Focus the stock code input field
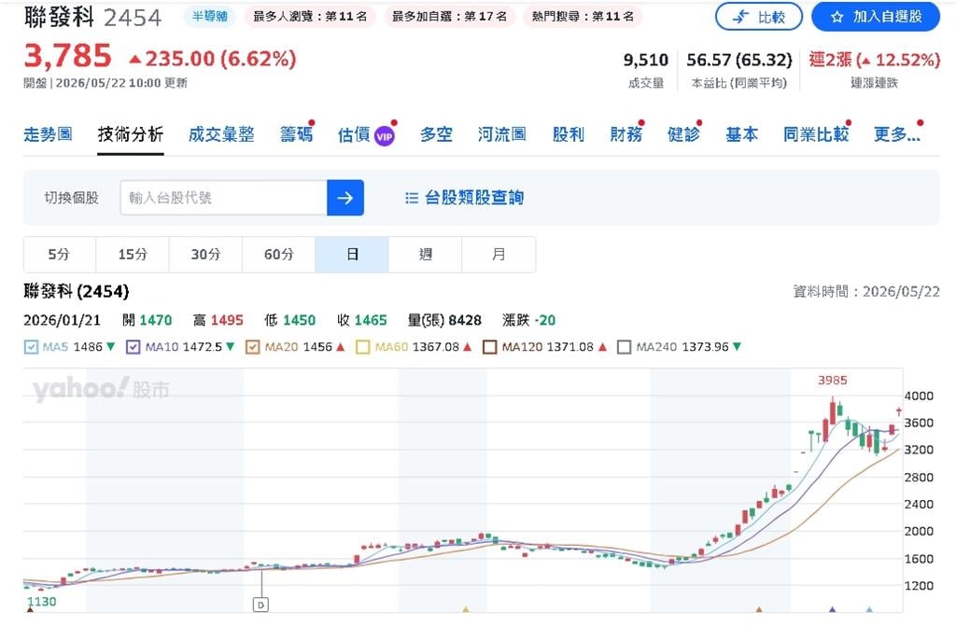This screenshot has width=956, height=626. tap(224, 198)
